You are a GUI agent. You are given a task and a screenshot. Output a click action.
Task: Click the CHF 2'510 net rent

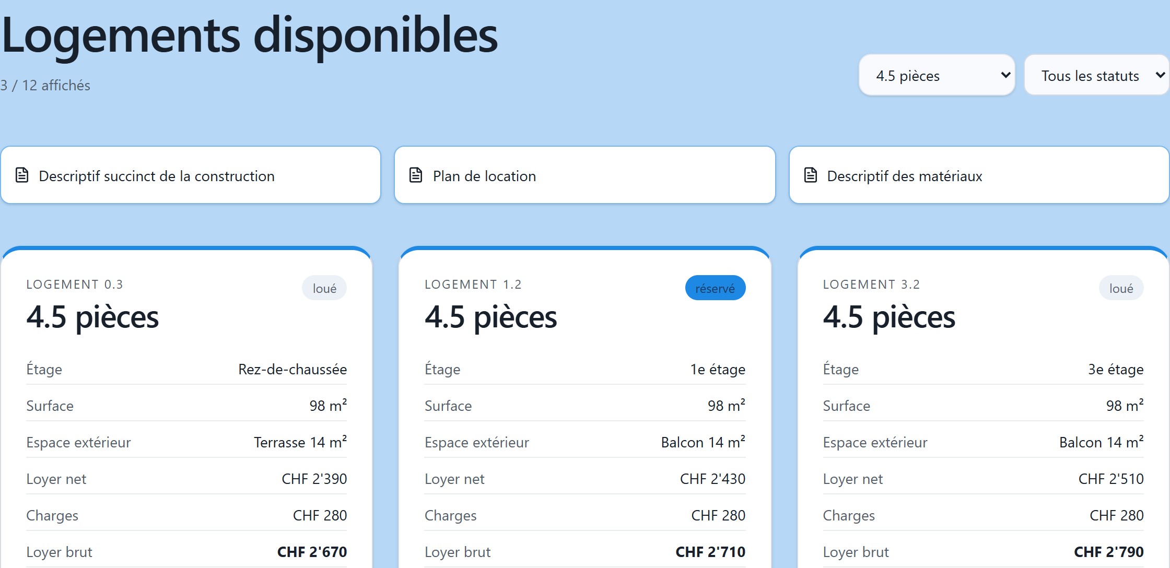[1111, 479]
